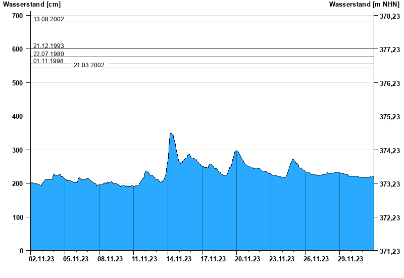404x278 pixels.
Task: Select the 01.11.1998 water level label
Action: tap(48, 61)
